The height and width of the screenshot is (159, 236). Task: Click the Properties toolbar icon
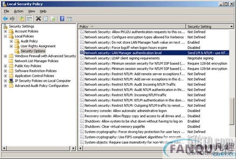click(x=45, y=19)
